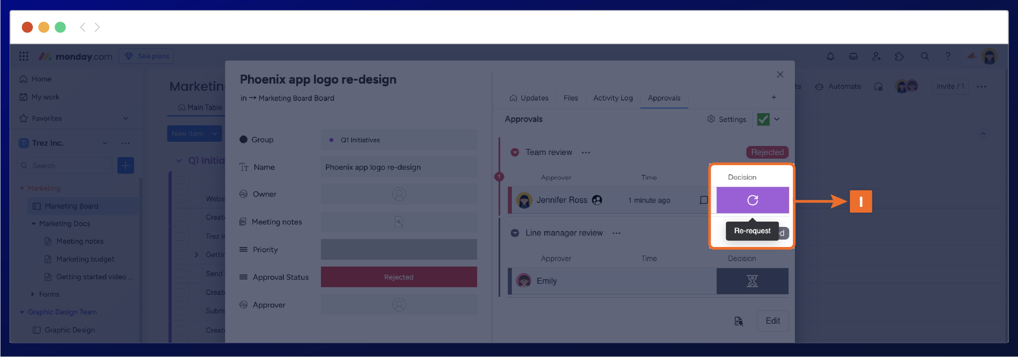Click the Edit button
Viewport: 1018px width, 357px height.
click(x=772, y=321)
